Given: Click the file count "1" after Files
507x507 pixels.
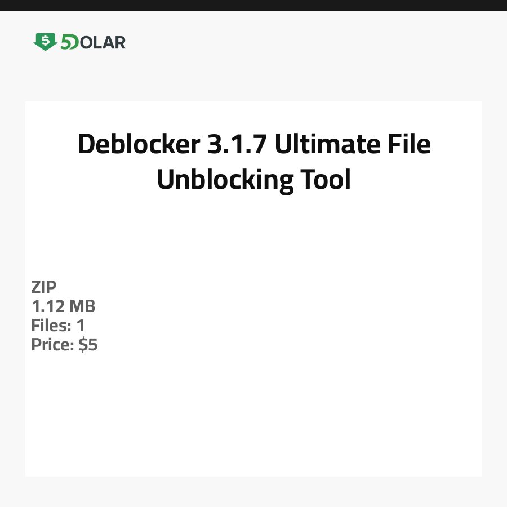Looking at the screenshot, I should (x=81, y=326).
